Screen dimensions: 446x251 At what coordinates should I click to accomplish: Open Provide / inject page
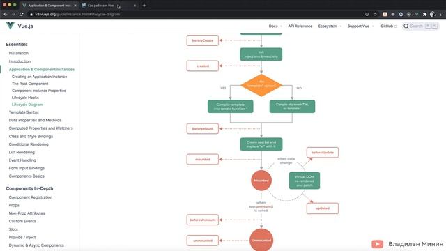(x=22, y=237)
